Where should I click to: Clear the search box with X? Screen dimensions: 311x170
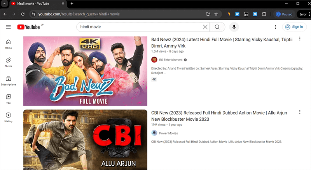(205, 27)
